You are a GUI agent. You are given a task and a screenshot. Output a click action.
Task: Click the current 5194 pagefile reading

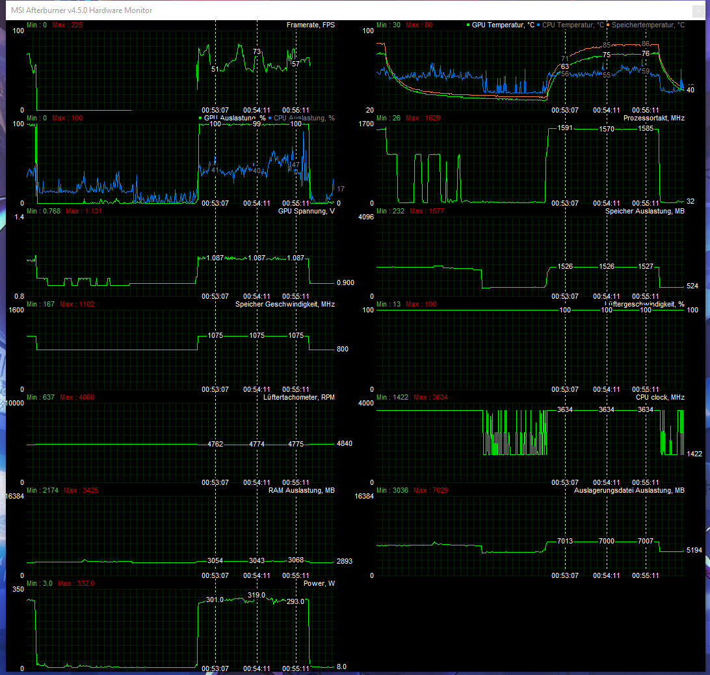[694, 550]
